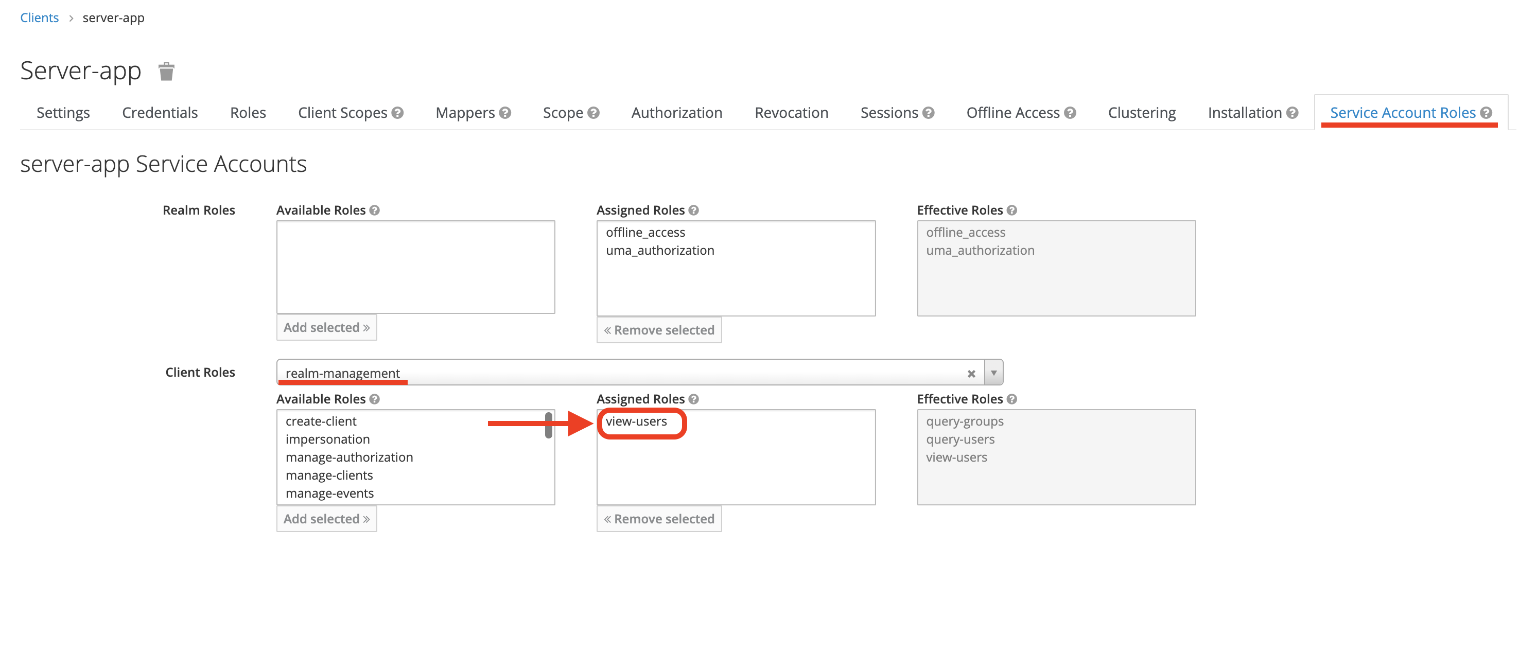Click help icon beside Installation tab

(x=1293, y=113)
